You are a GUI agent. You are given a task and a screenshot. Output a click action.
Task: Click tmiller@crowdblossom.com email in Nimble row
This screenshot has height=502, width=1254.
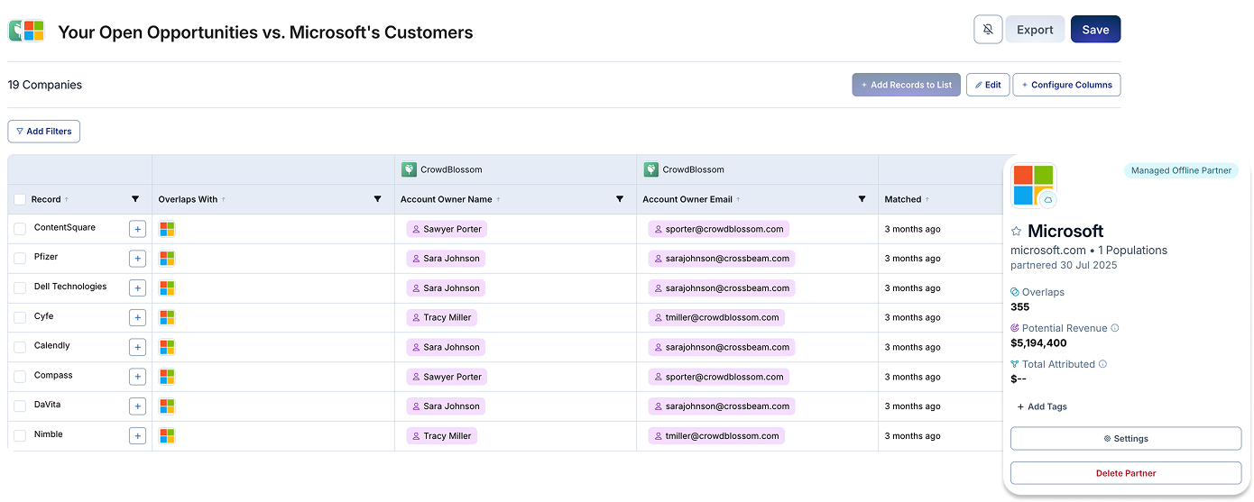click(x=716, y=436)
